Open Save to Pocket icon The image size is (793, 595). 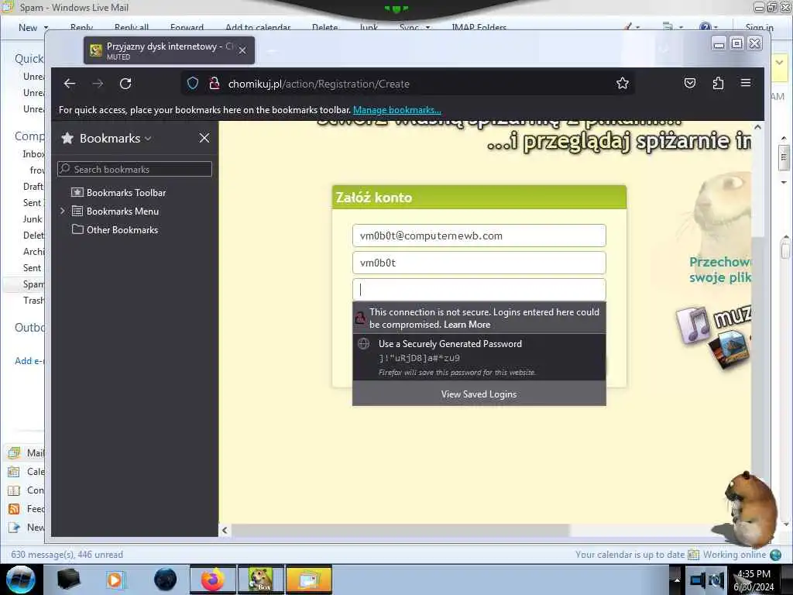click(690, 84)
